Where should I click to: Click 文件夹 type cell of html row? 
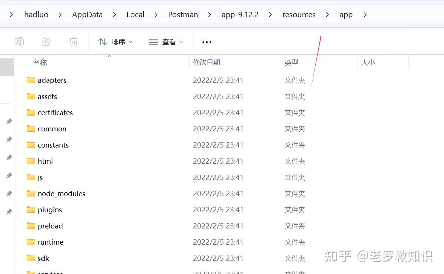pyautogui.click(x=295, y=161)
